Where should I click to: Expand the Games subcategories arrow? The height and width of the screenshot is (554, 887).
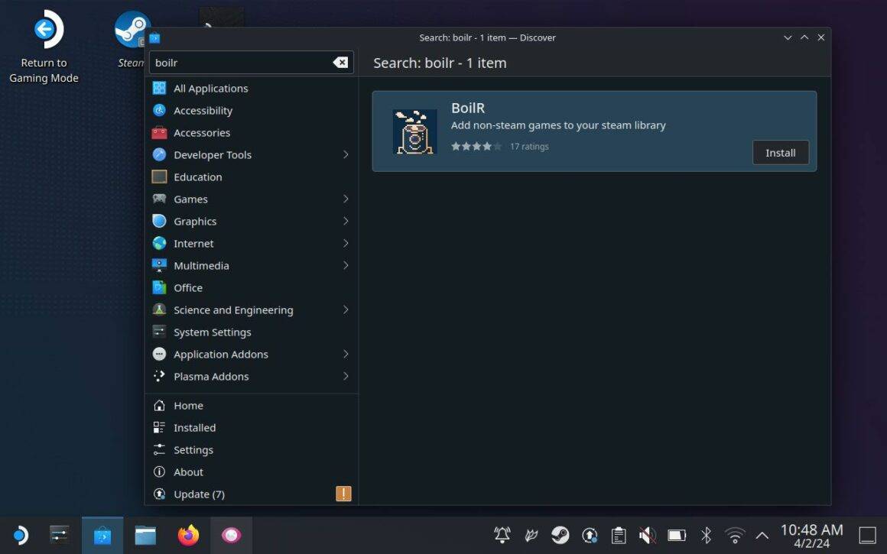pos(345,199)
